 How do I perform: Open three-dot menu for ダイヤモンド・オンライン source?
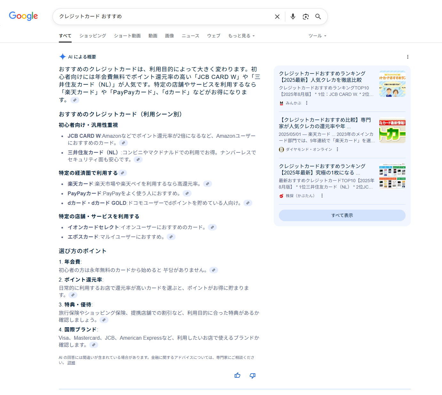pyautogui.click(x=337, y=149)
